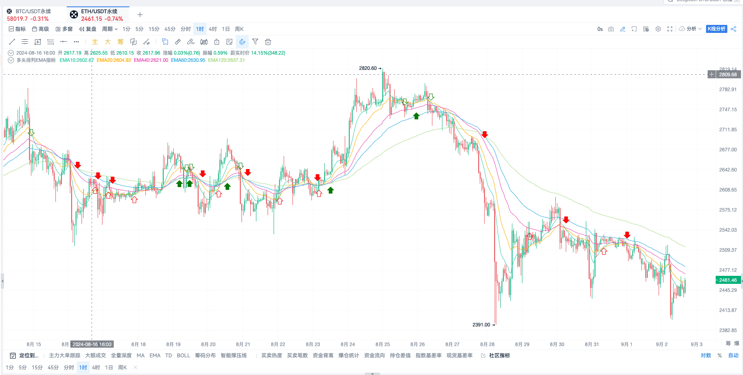Open the 分析 cloud dropdown
743x375 pixels.
[x=690, y=29]
